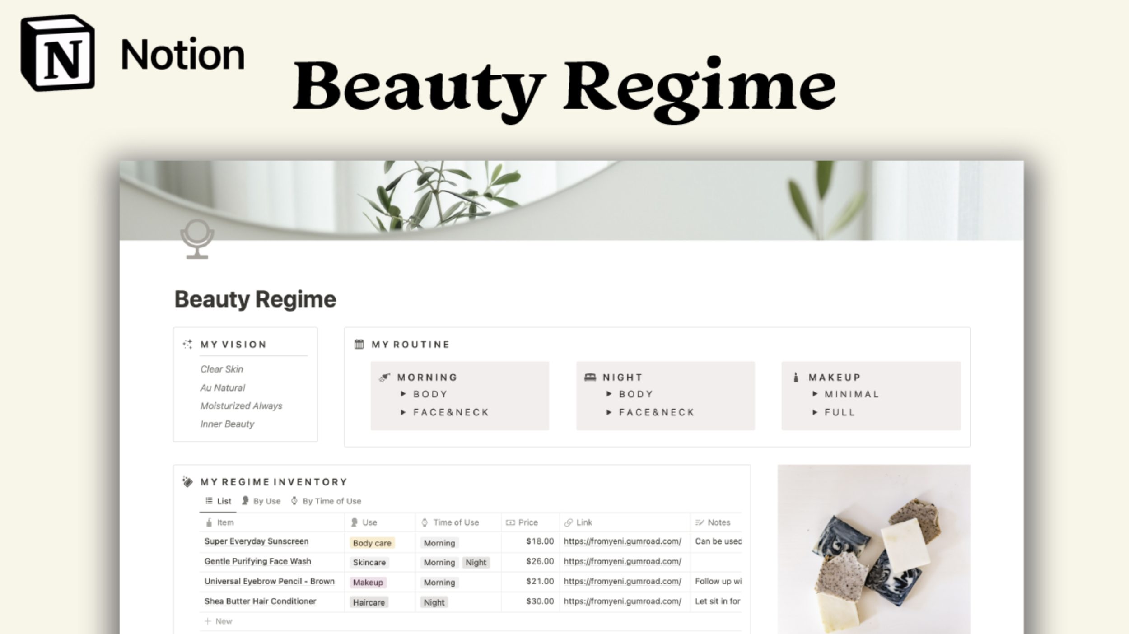This screenshot has height=634, width=1129.
Task: Click the pink Makeup tag
Action: 368,582
